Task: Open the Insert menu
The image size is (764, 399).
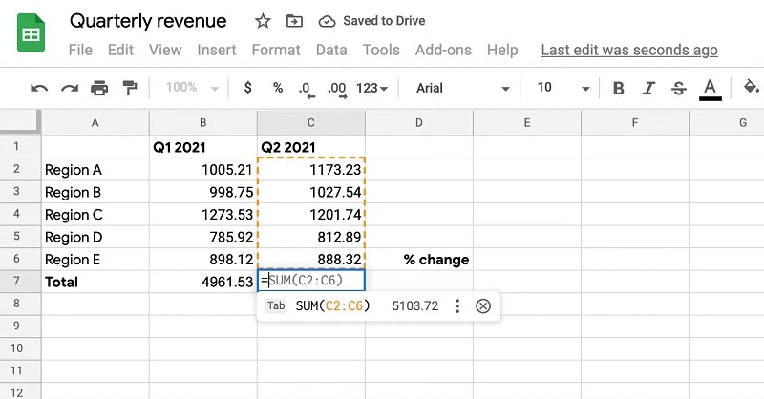Action: tap(217, 50)
